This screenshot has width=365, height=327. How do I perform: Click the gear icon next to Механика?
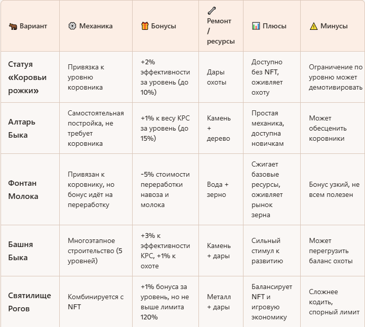pyautogui.click(x=72, y=26)
